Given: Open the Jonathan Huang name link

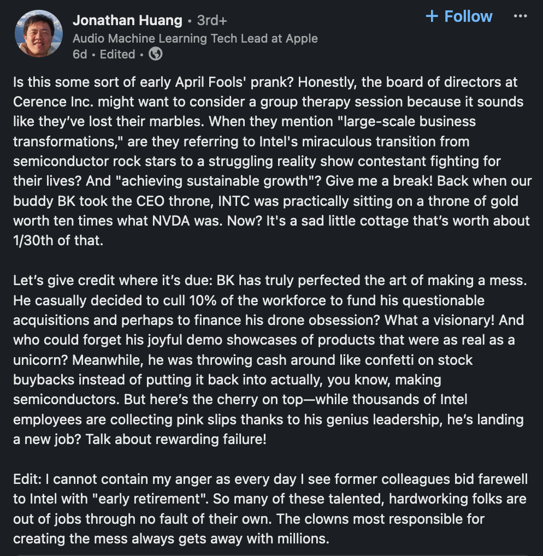Looking at the screenshot, I should point(127,21).
